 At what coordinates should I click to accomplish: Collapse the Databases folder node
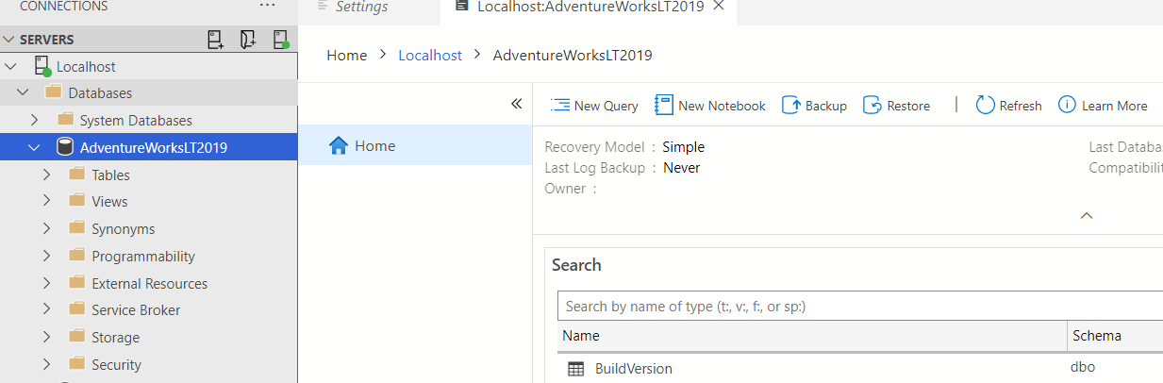click(22, 92)
